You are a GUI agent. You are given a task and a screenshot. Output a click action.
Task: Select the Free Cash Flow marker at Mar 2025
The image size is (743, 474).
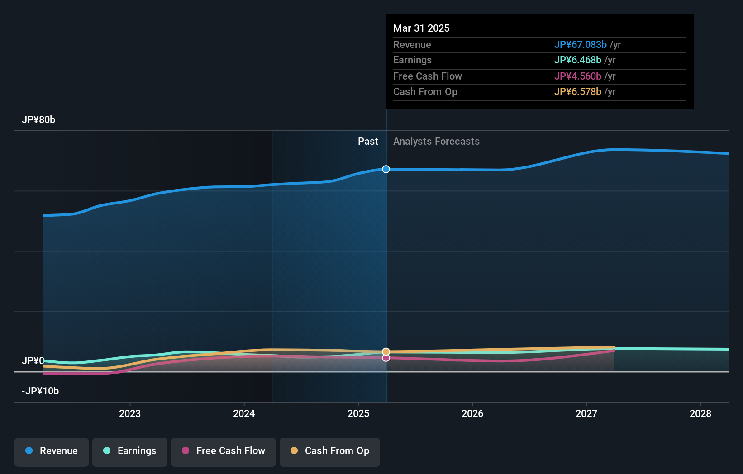click(386, 358)
